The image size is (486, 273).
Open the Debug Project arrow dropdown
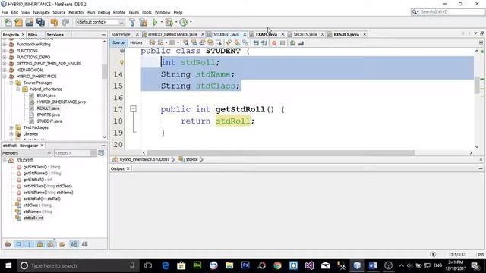(176, 22)
